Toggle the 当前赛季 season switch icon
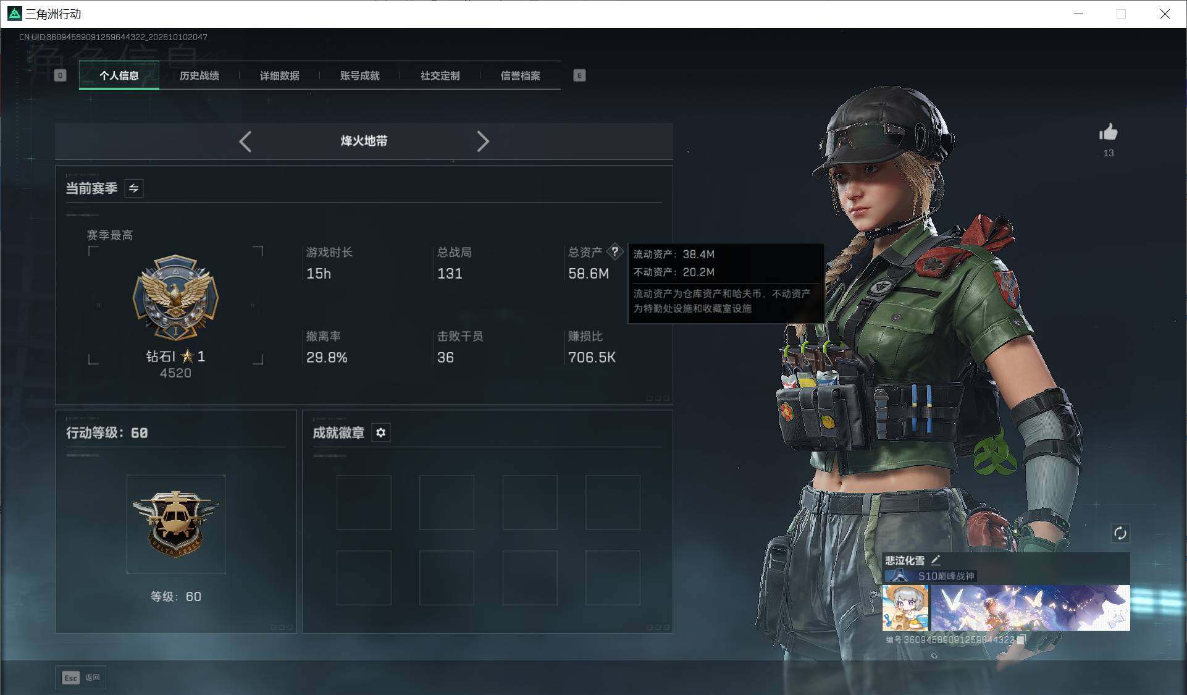 134,188
